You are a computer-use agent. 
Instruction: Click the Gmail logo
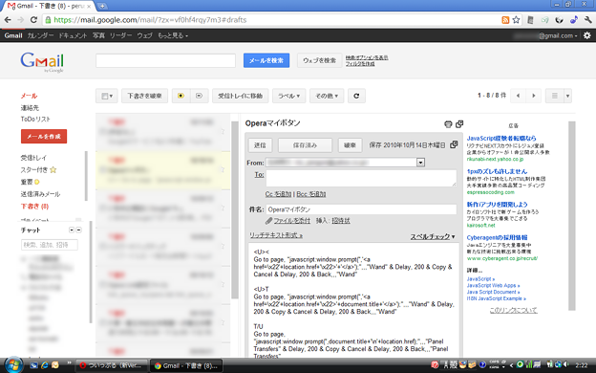point(42,62)
